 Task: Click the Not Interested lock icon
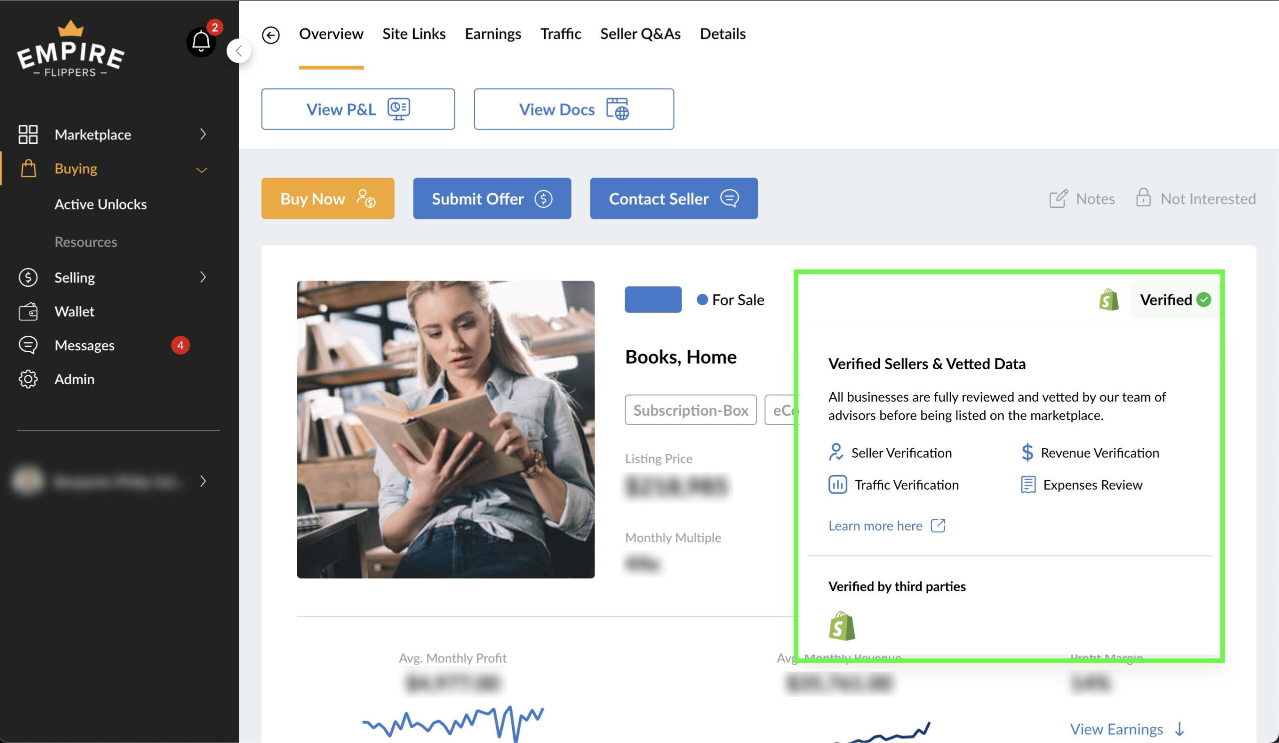[1143, 197]
